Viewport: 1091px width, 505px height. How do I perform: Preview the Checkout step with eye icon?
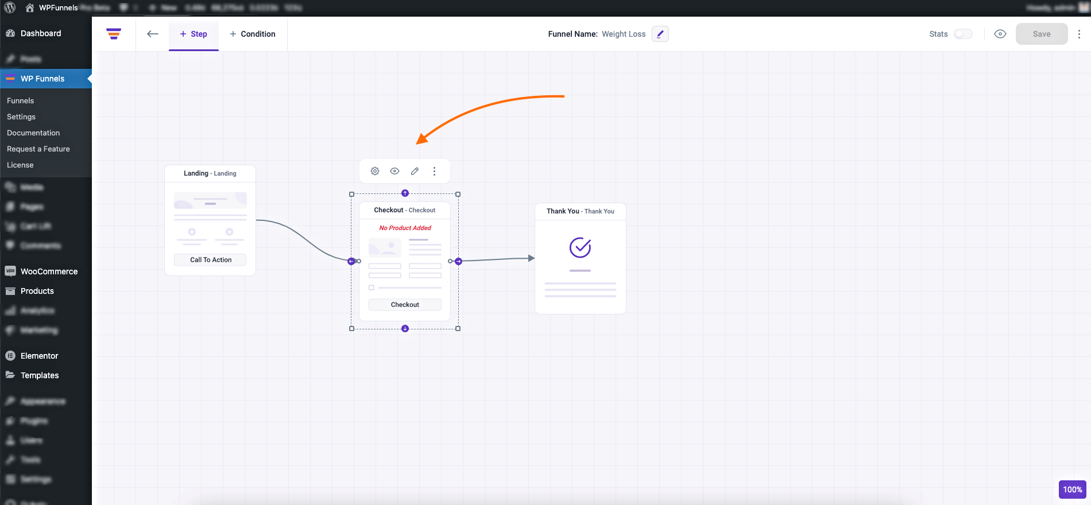tap(394, 171)
